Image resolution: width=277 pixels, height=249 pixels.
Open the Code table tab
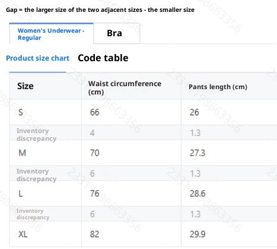pyautogui.click(x=103, y=58)
